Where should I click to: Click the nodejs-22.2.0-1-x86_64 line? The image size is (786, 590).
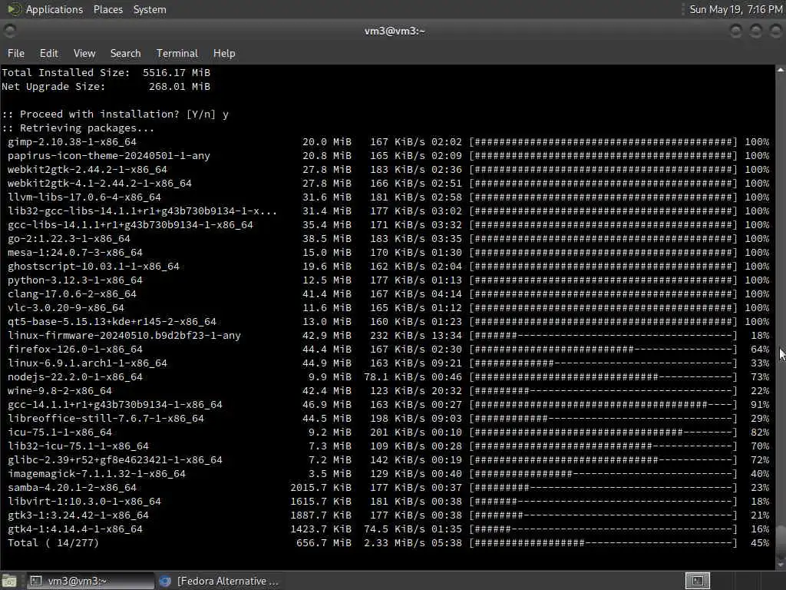388,376
